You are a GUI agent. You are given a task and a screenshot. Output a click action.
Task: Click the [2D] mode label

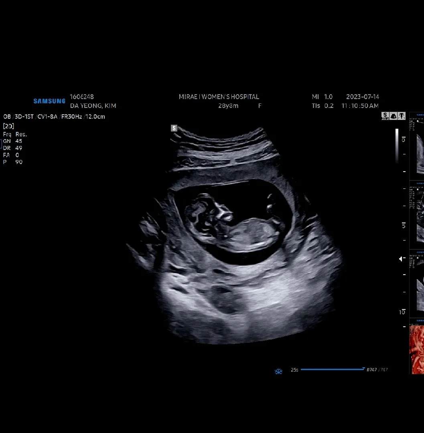[x=8, y=126]
